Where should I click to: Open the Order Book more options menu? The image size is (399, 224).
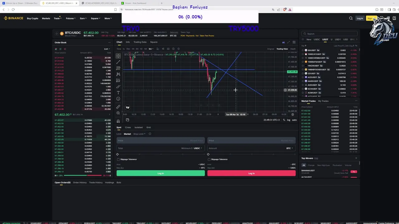pyautogui.click(x=109, y=42)
